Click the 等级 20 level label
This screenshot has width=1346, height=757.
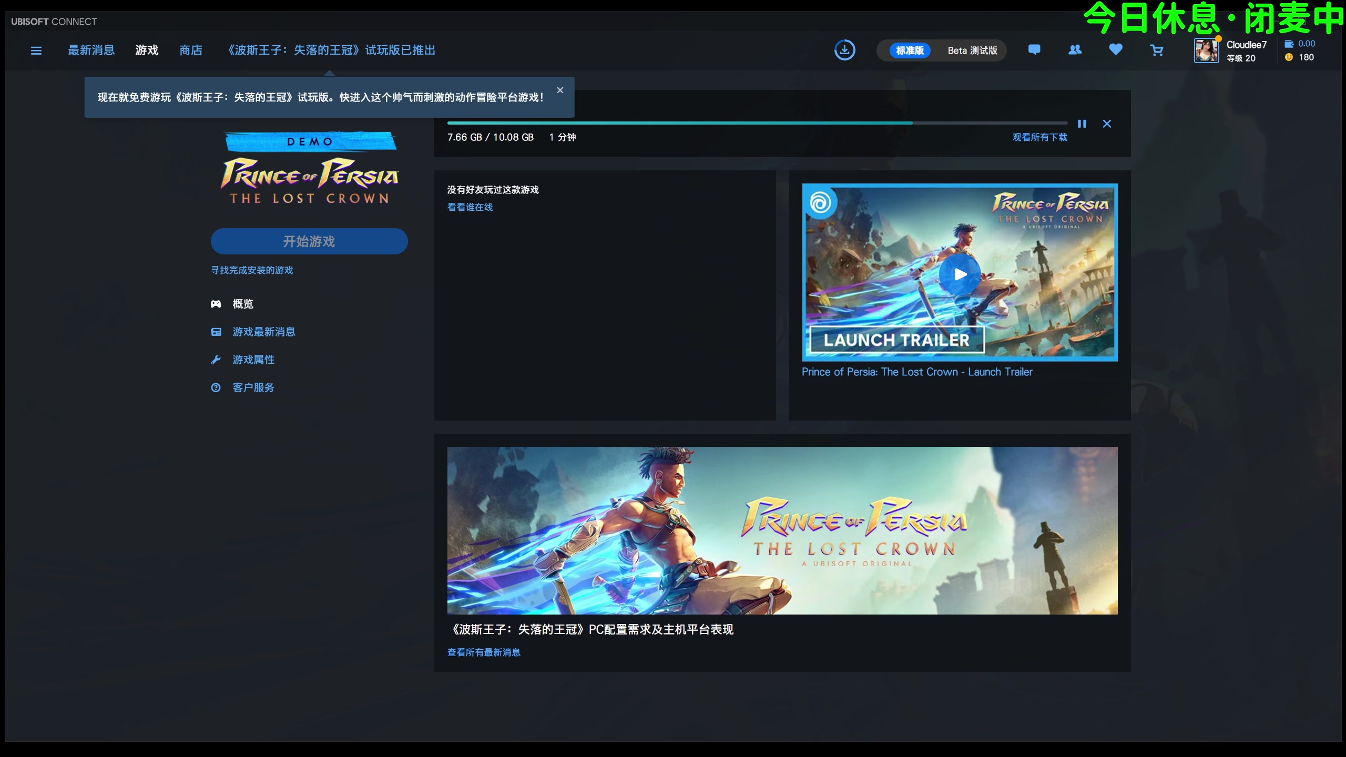(1241, 58)
